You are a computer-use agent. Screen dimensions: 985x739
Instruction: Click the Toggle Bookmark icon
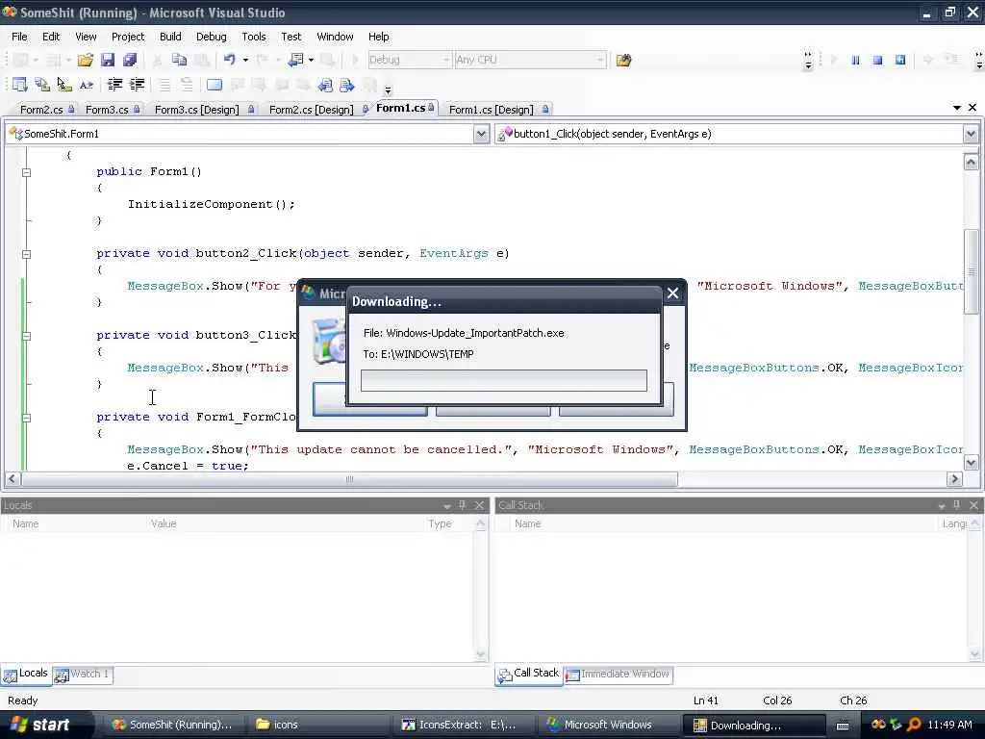(x=215, y=85)
